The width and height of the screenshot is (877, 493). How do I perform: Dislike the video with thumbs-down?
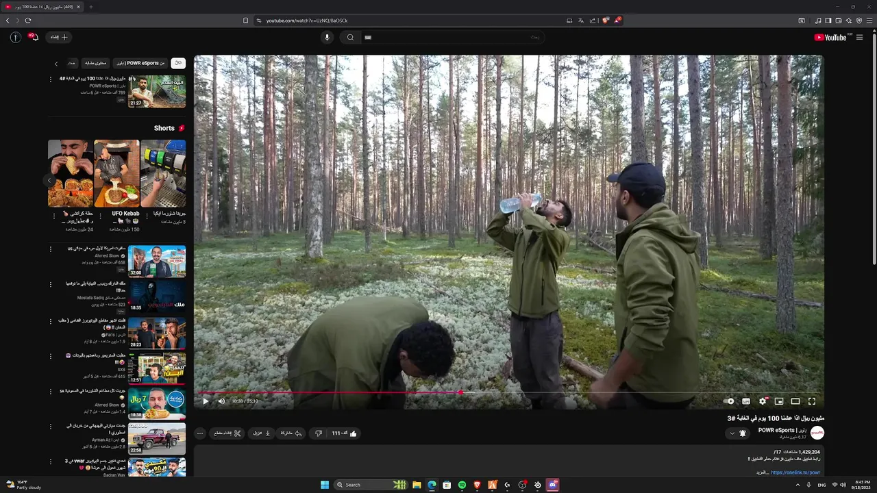[319, 433]
